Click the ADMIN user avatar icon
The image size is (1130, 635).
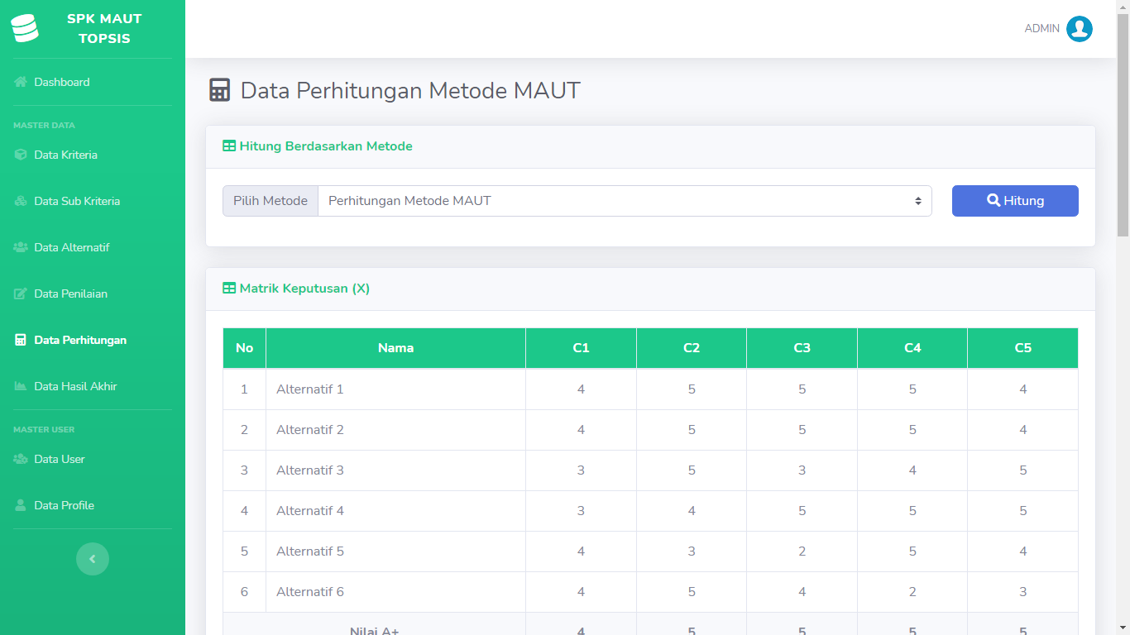pos(1080,29)
